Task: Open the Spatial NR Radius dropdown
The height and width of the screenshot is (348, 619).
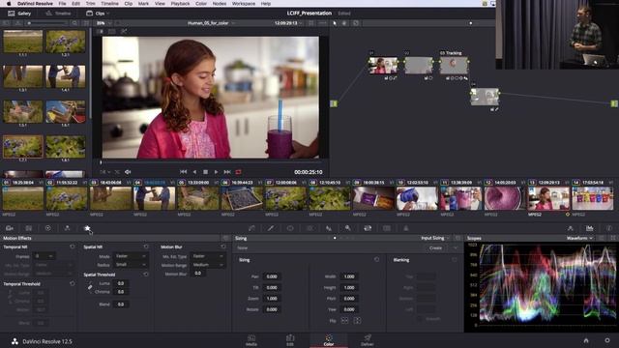Action: click(x=131, y=265)
